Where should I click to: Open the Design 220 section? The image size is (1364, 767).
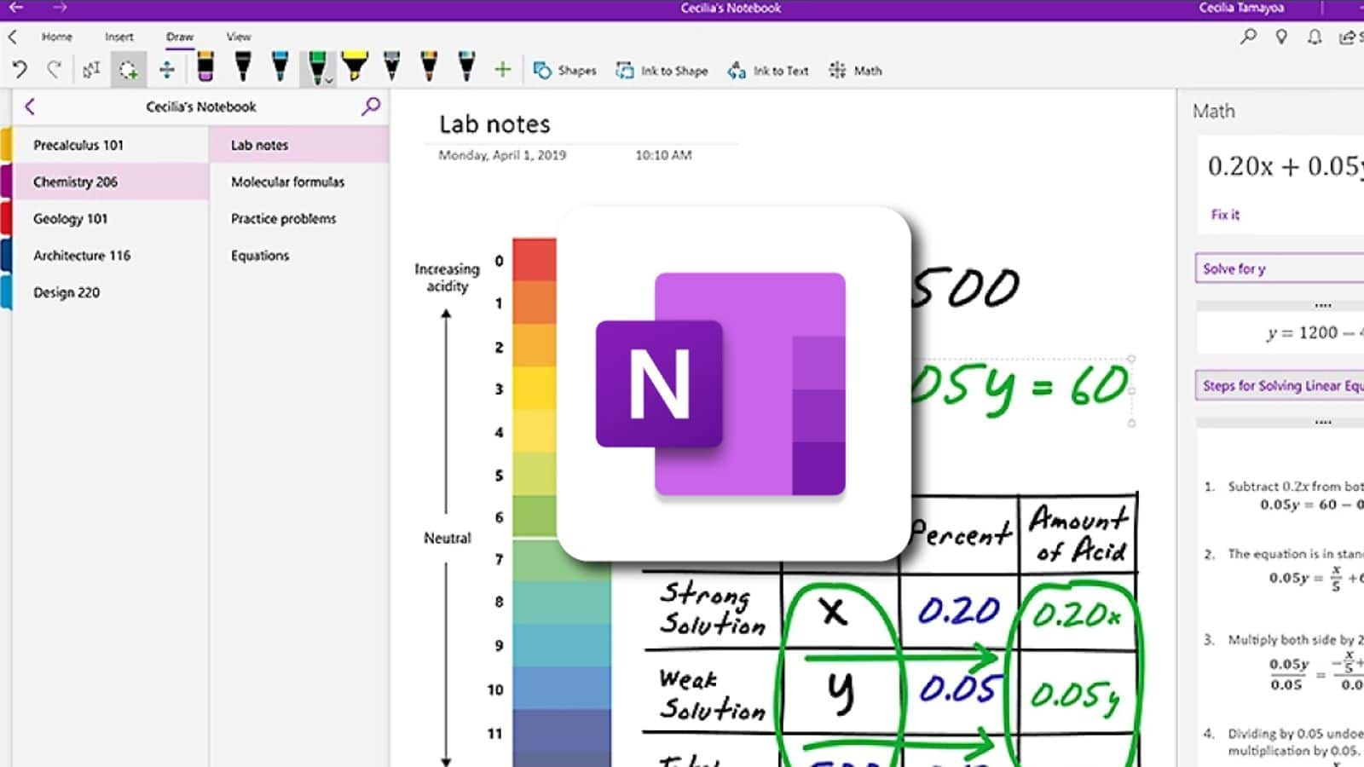click(x=111, y=291)
